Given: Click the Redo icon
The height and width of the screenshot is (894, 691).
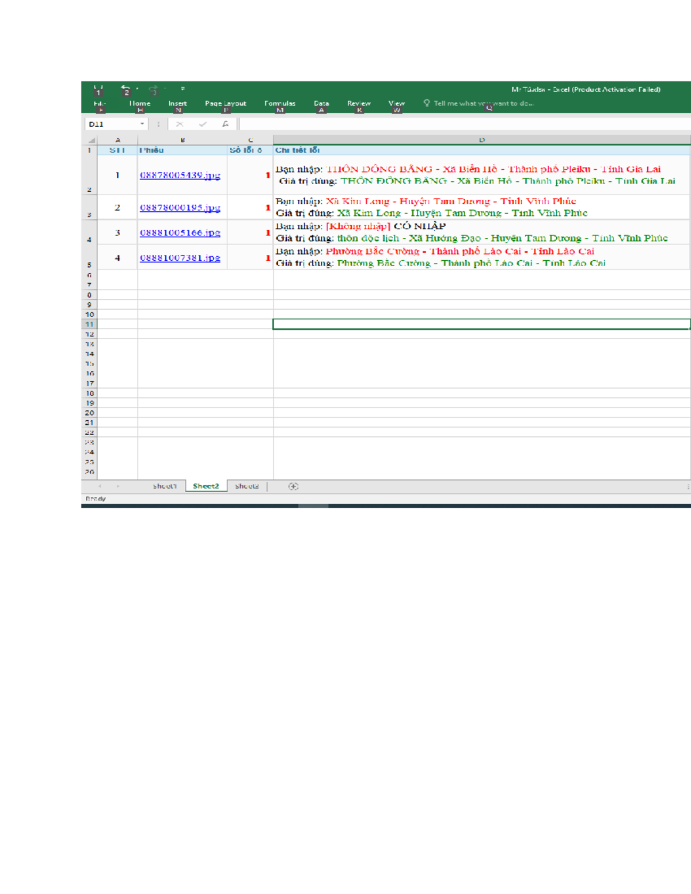Looking at the screenshot, I should [153, 88].
